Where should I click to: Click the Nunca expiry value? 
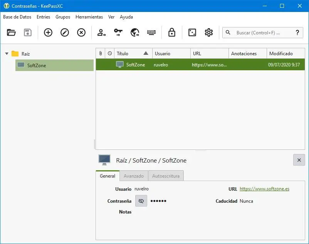click(246, 201)
